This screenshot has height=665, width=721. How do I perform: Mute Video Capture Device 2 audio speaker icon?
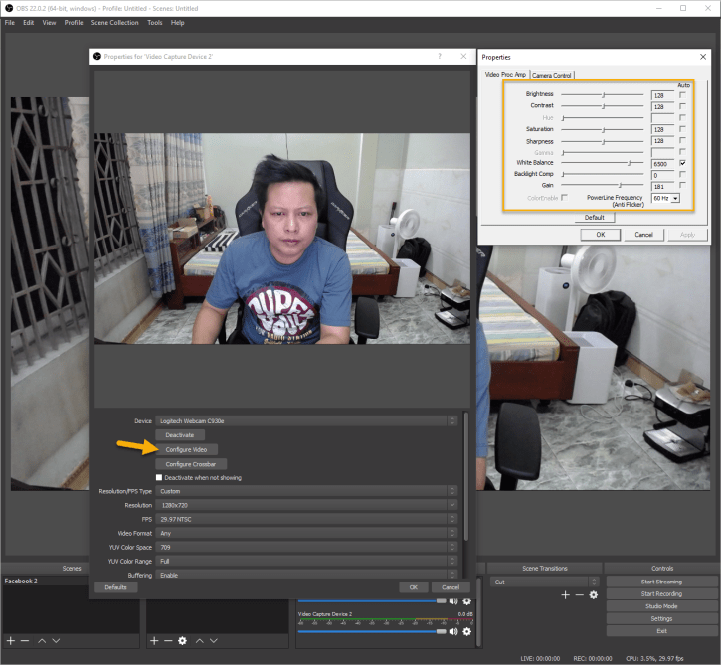453,630
